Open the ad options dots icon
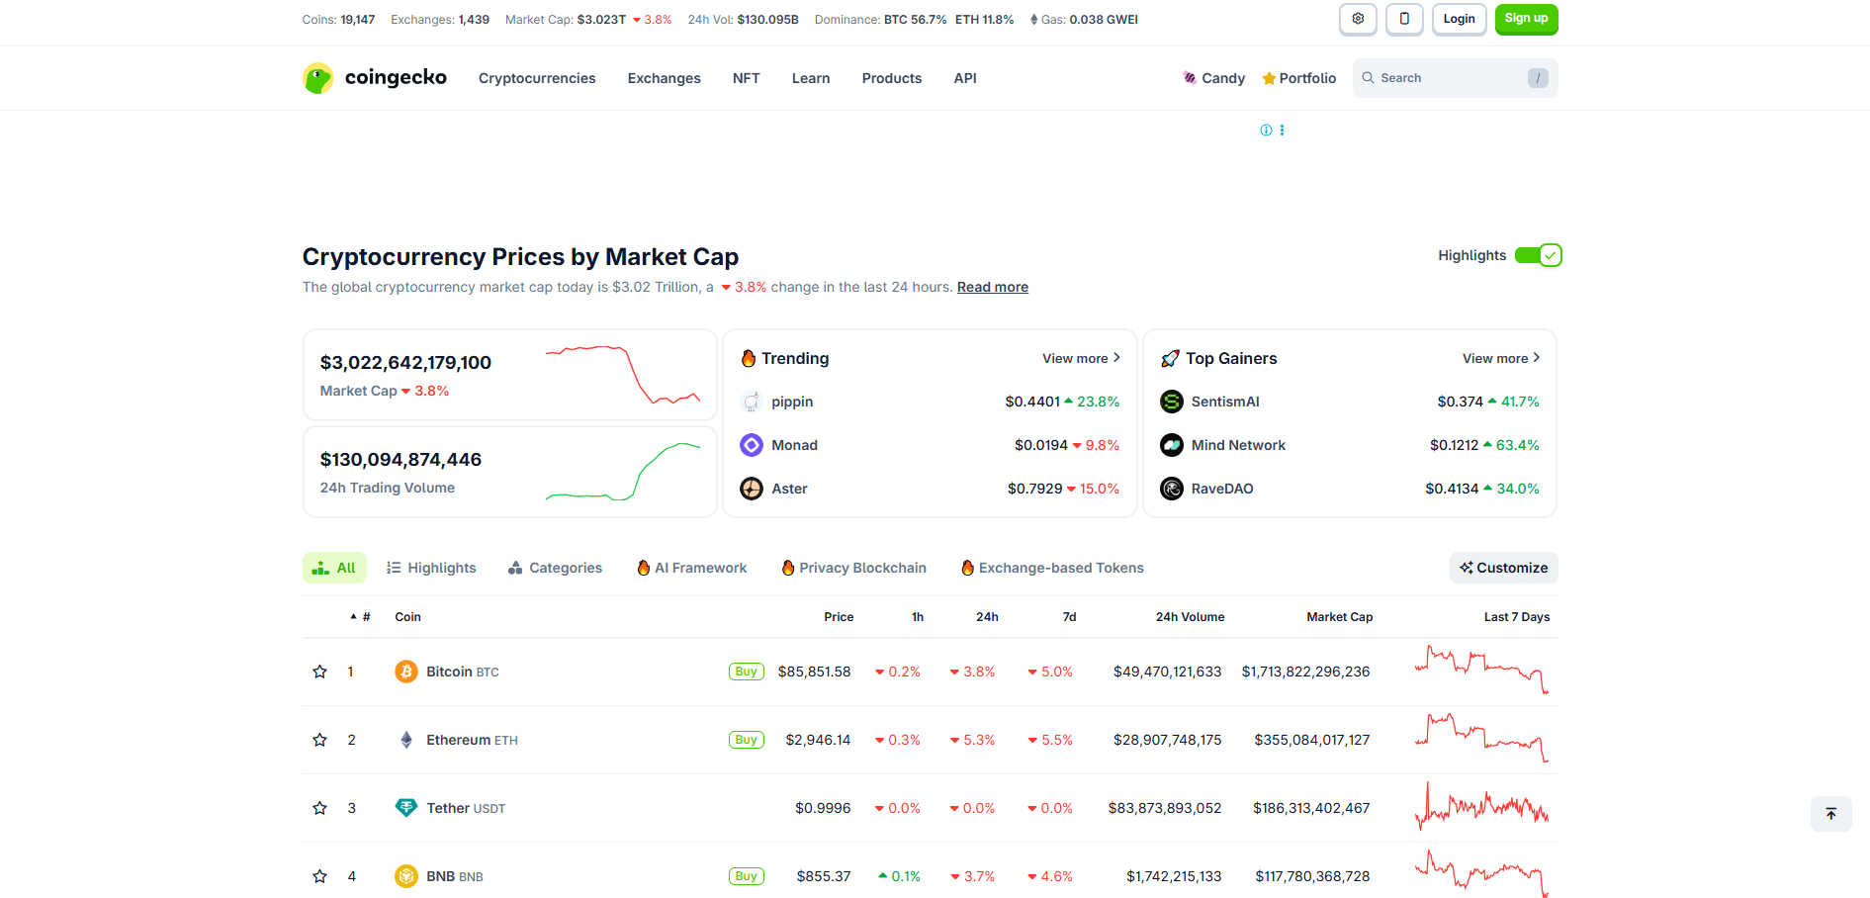Viewport: 1870px width, 898px height. pos(1282,131)
